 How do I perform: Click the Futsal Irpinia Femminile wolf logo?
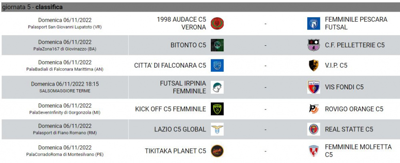[x=217, y=87]
